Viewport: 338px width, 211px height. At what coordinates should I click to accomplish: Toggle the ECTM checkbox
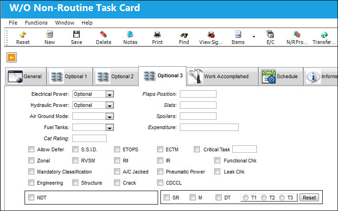coord(160,149)
